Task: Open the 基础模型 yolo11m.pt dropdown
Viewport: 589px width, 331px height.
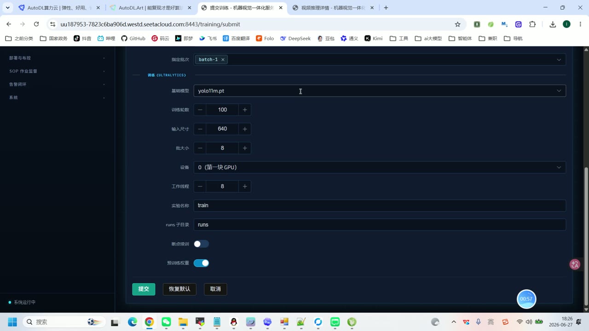Action: (380, 91)
